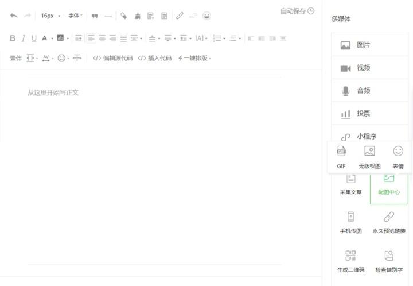This screenshot has width=413, height=286.
Task: Toggle underline formatting
Action: [x=34, y=38]
